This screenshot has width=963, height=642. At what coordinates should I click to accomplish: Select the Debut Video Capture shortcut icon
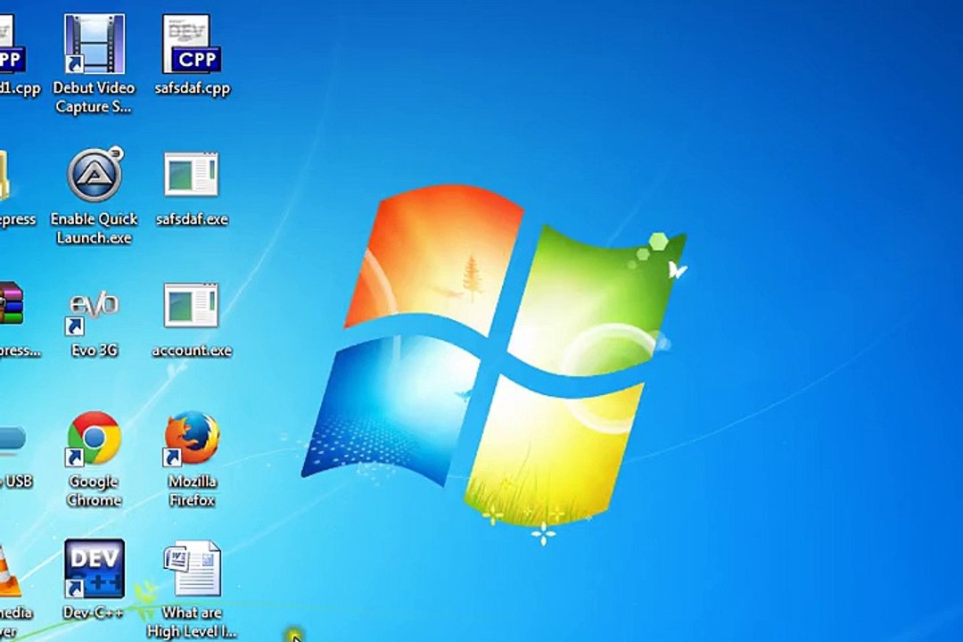[94, 45]
